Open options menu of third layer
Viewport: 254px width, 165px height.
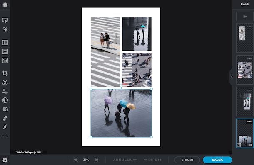[x=249, y=90]
